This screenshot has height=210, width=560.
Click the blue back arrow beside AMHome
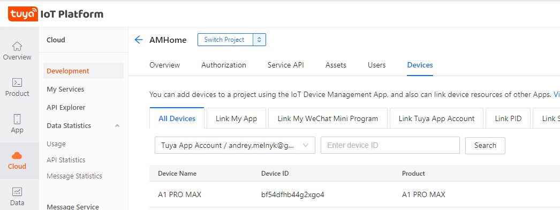click(x=139, y=40)
